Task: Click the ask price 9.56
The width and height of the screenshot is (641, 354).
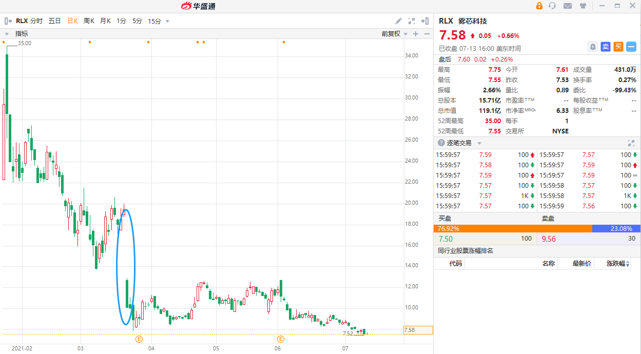Action: point(549,239)
